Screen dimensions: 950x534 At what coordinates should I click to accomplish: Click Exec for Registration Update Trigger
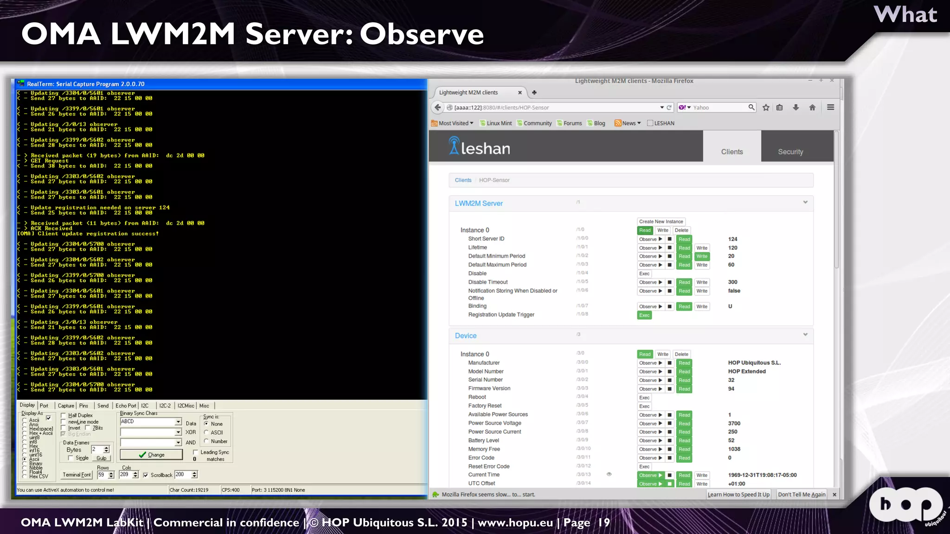coord(644,315)
